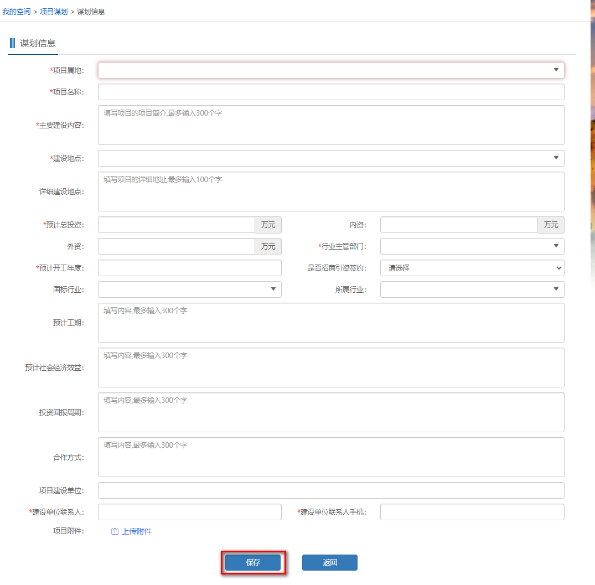Click the 建设单位联系人手机 field
Screen dimensions: 595x585
(x=472, y=512)
